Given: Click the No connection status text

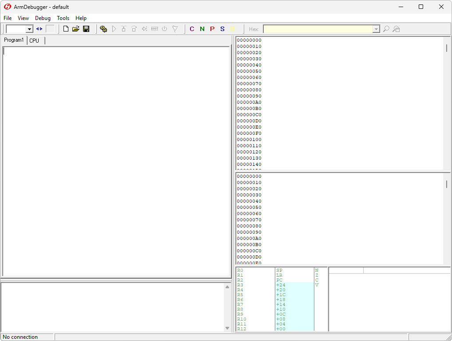Looking at the screenshot, I should pos(20,337).
